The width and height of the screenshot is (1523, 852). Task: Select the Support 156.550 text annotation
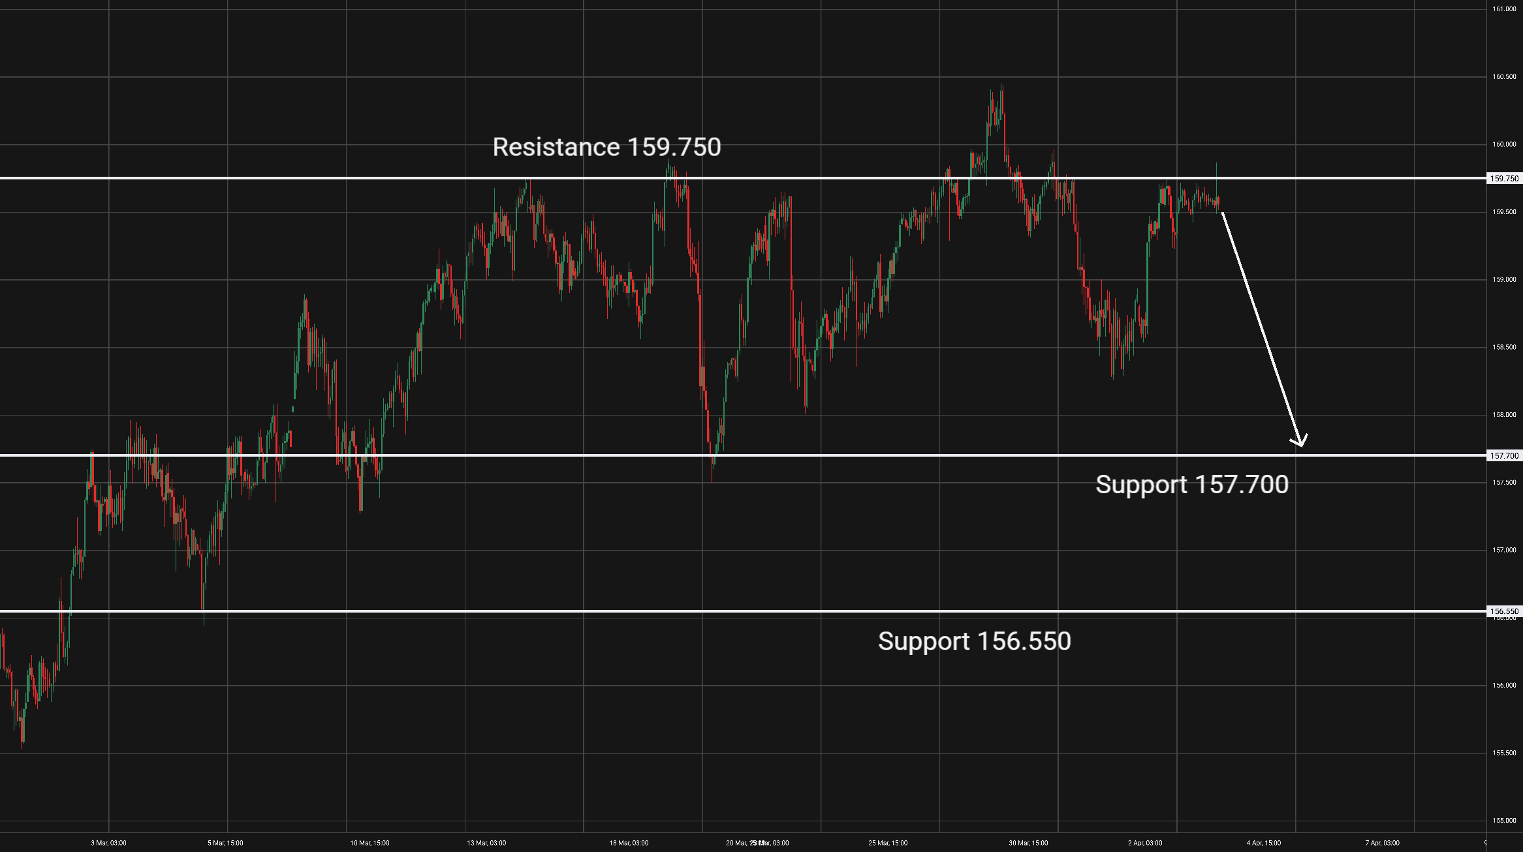[x=974, y=641]
